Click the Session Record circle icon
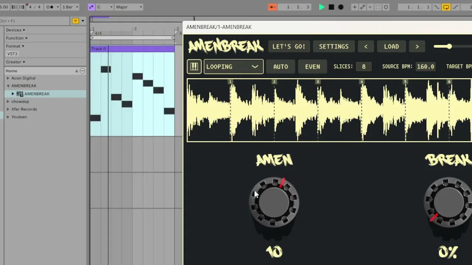Image resolution: width=472 pixels, height=265 pixels. click(x=386, y=7)
